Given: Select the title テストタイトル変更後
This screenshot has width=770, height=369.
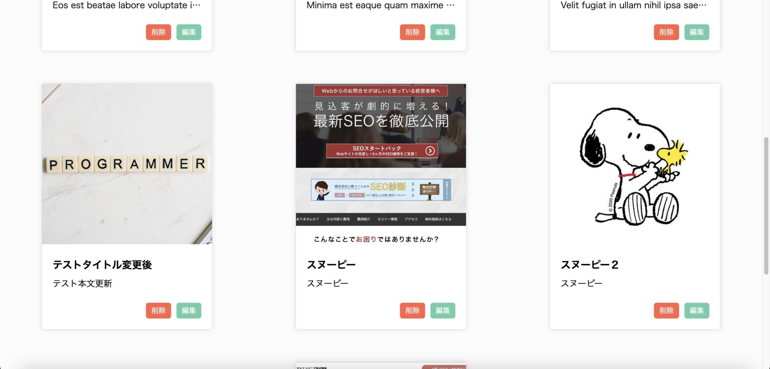Looking at the screenshot, I should point(102,265).
